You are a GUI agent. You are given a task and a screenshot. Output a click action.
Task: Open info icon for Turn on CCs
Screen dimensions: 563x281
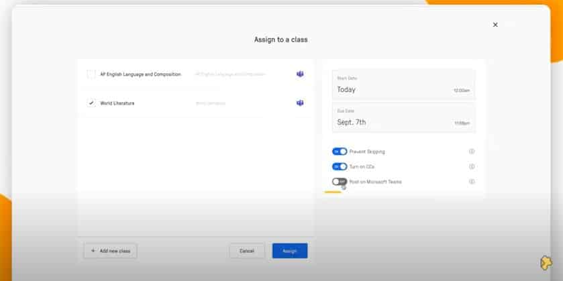(472, 166)
